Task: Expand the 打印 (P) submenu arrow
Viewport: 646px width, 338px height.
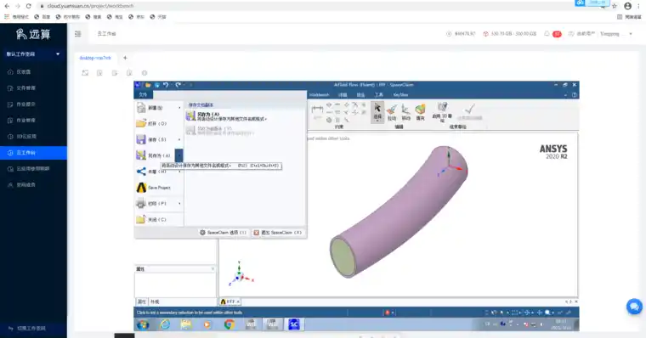Action: point(179,203)
